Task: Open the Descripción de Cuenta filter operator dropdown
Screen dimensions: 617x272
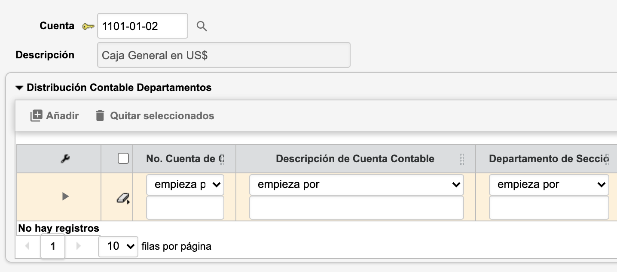Action: click(x=356, y=185)
